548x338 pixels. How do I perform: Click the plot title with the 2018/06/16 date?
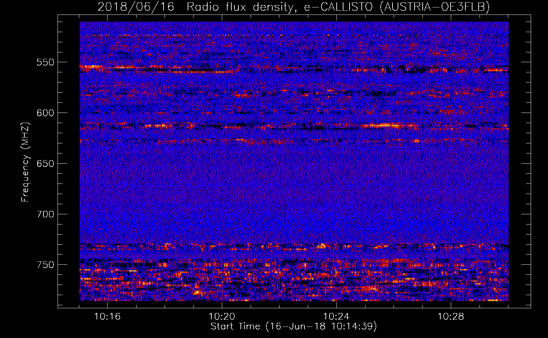pyautogui.click(x=294, y=7)
